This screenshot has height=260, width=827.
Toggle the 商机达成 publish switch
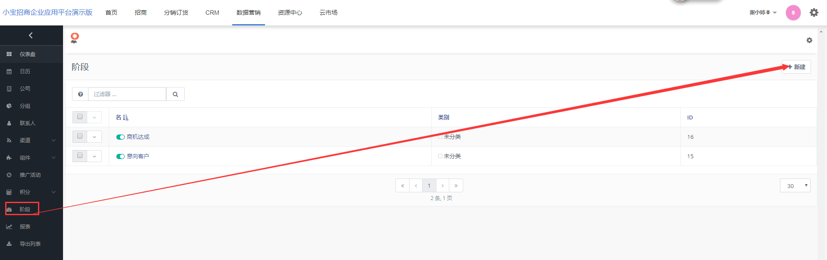120,137
